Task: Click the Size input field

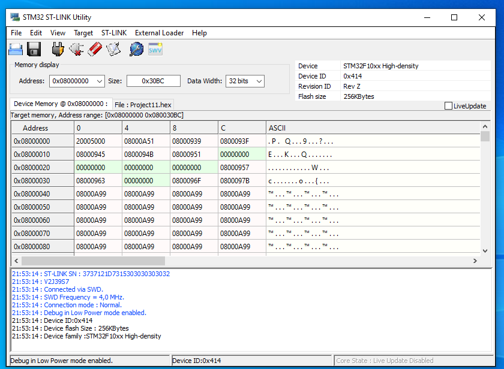Action: click(x=153, y=81)
